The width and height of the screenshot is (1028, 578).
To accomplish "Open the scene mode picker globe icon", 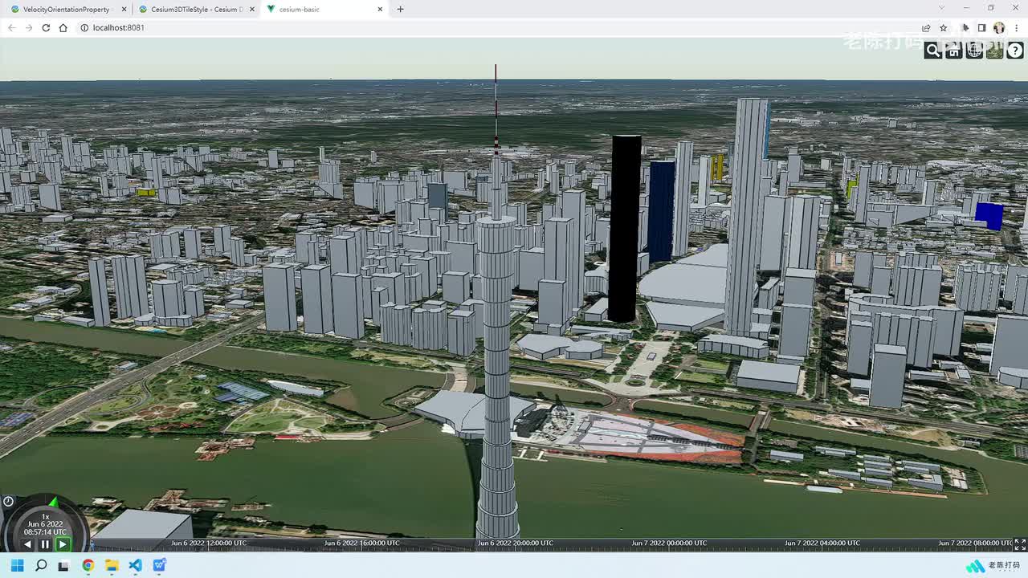I will tap(974, 51).
